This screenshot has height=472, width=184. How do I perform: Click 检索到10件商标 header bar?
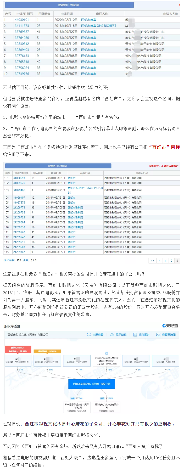69,5
